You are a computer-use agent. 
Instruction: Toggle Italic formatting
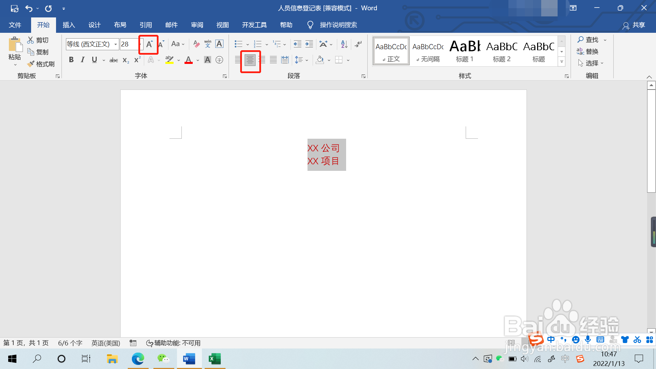pyautogui.click(x=82, y=60)
